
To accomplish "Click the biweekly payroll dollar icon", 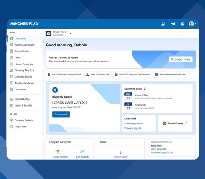I will tap(55, 90).
